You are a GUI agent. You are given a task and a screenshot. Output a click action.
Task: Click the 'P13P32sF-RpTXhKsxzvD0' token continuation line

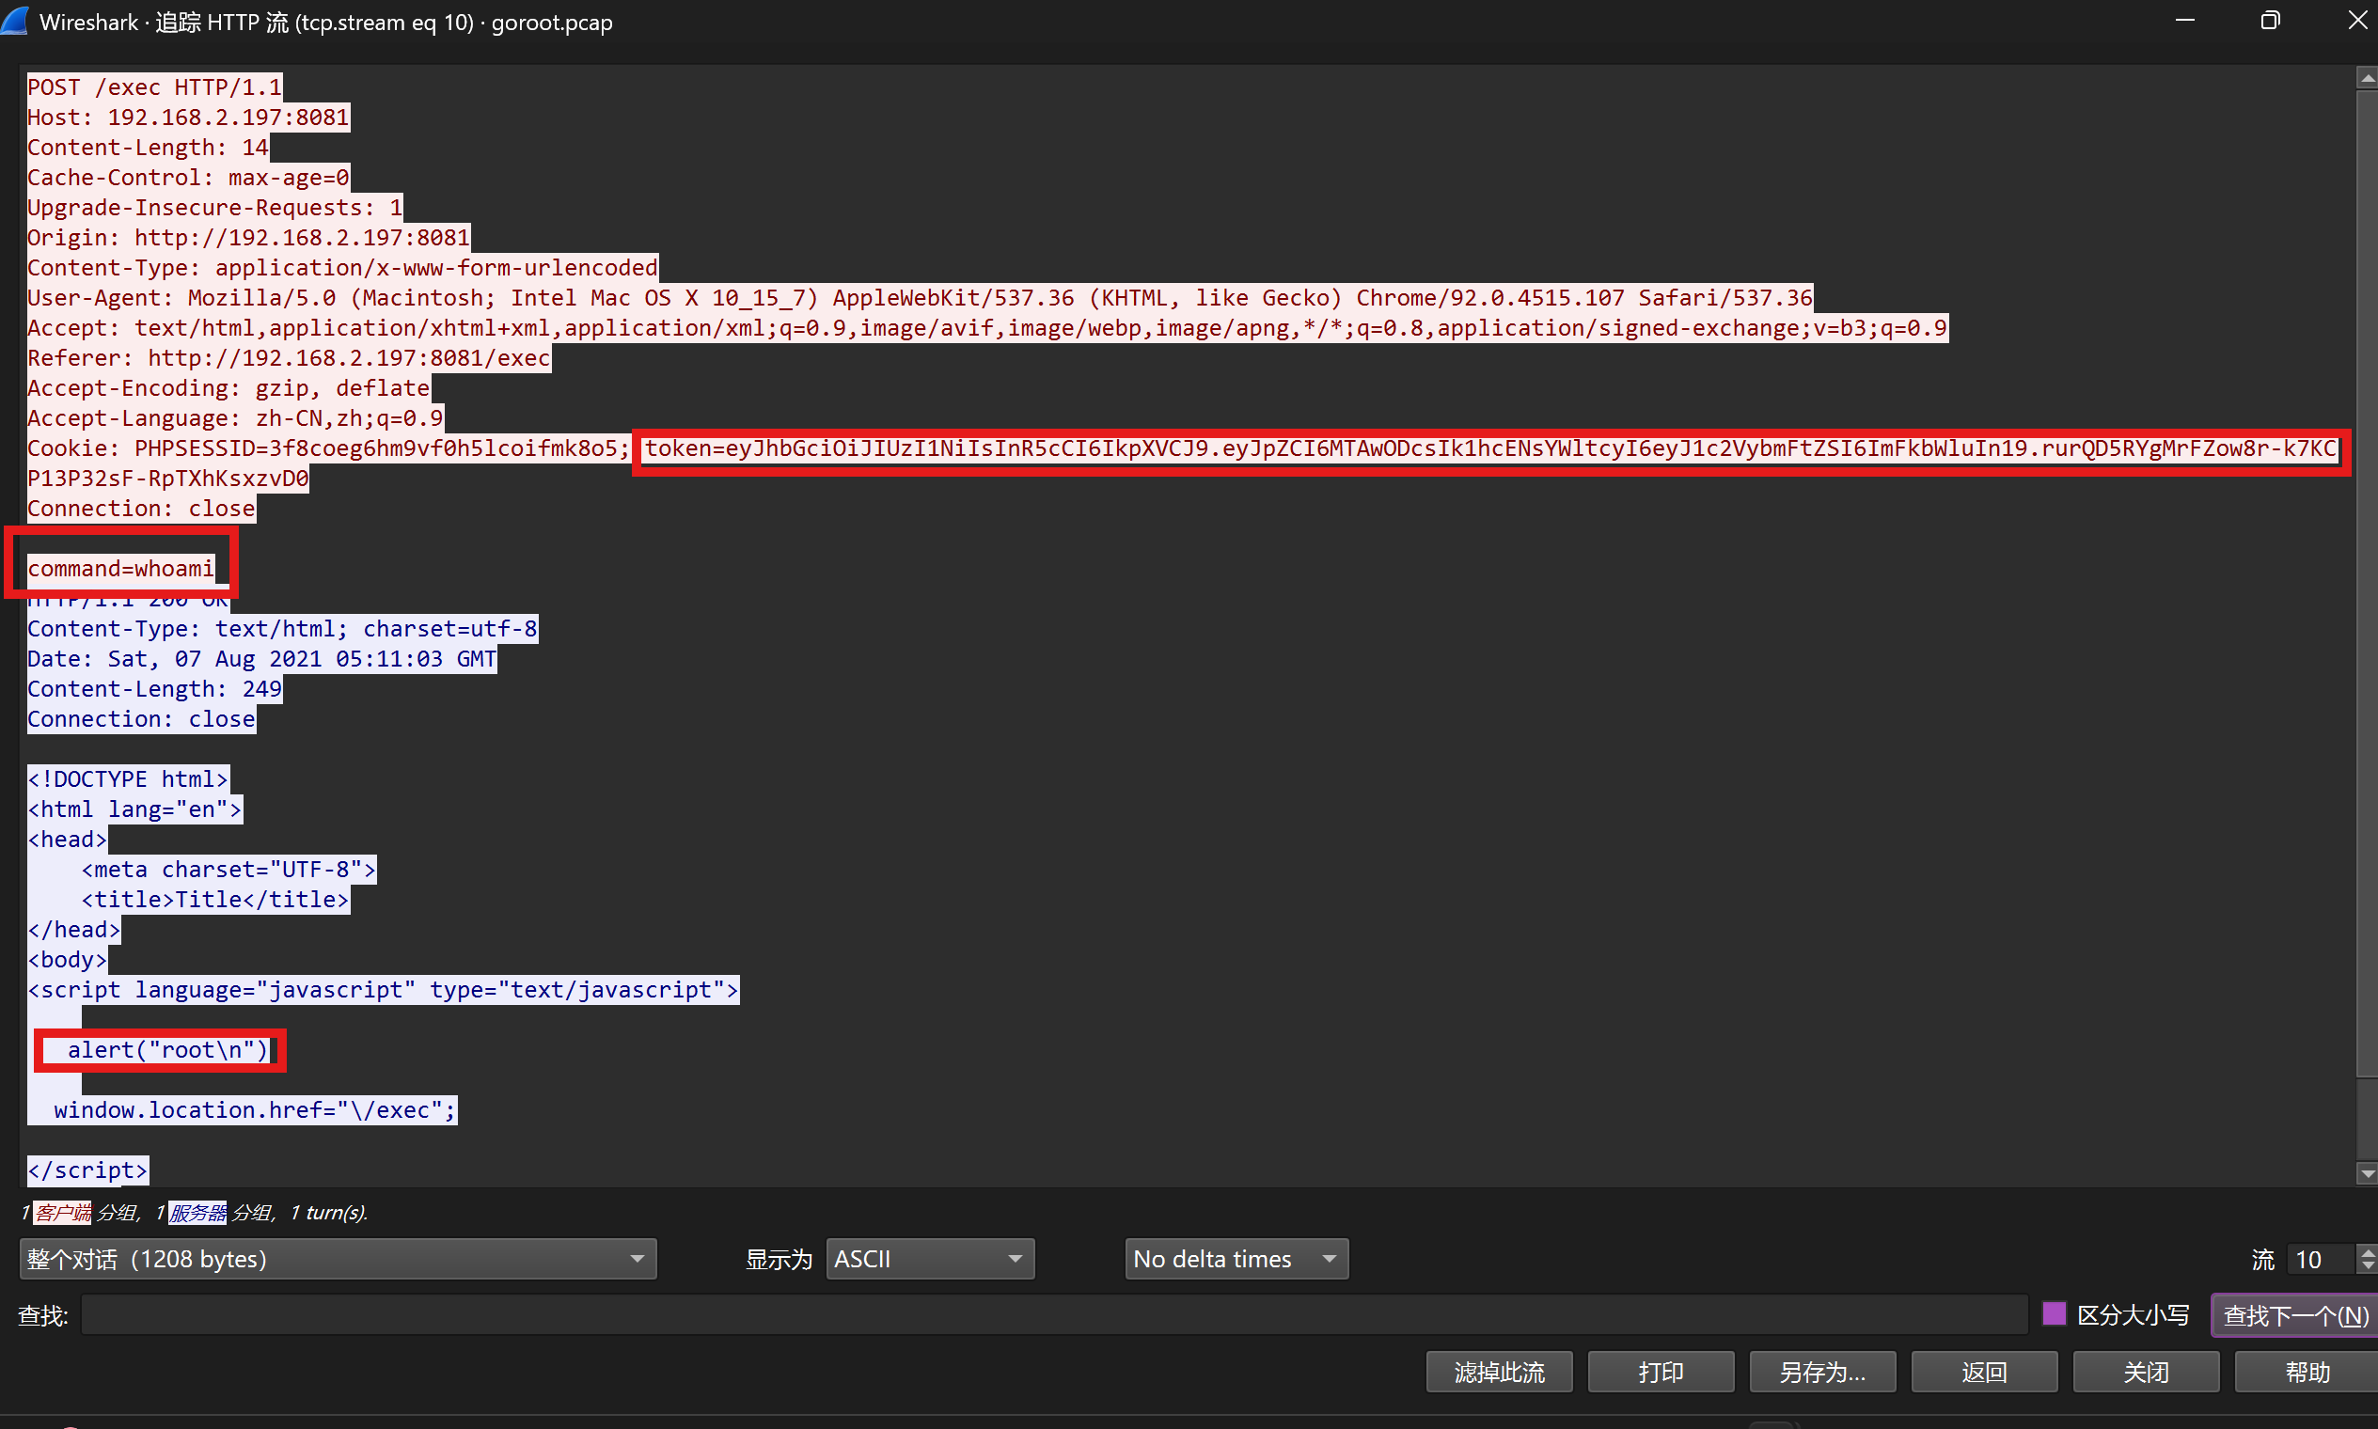click(x=167, y=478)
